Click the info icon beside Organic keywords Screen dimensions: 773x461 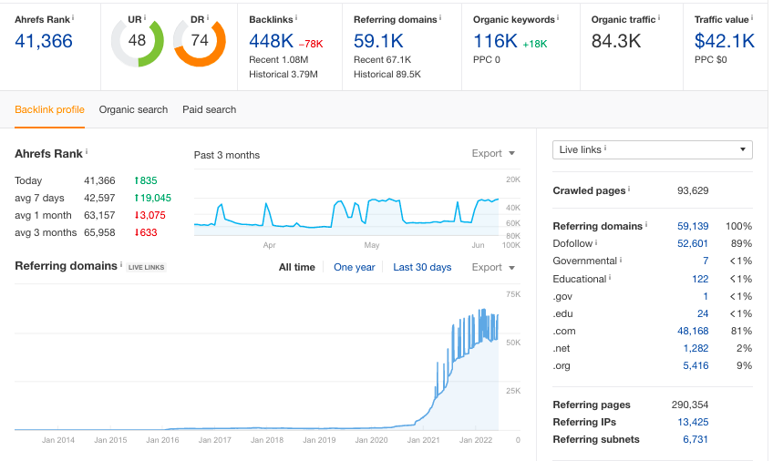point(558,17)
